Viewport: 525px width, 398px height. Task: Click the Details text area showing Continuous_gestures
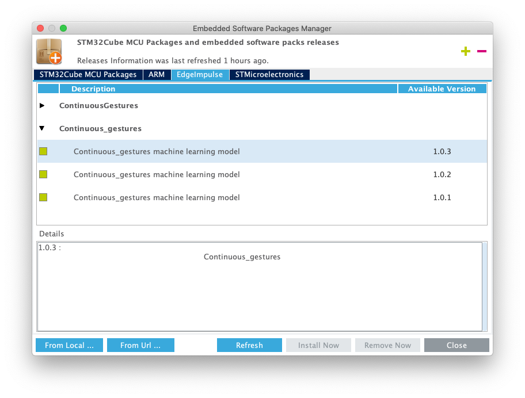tap(260, 286)
